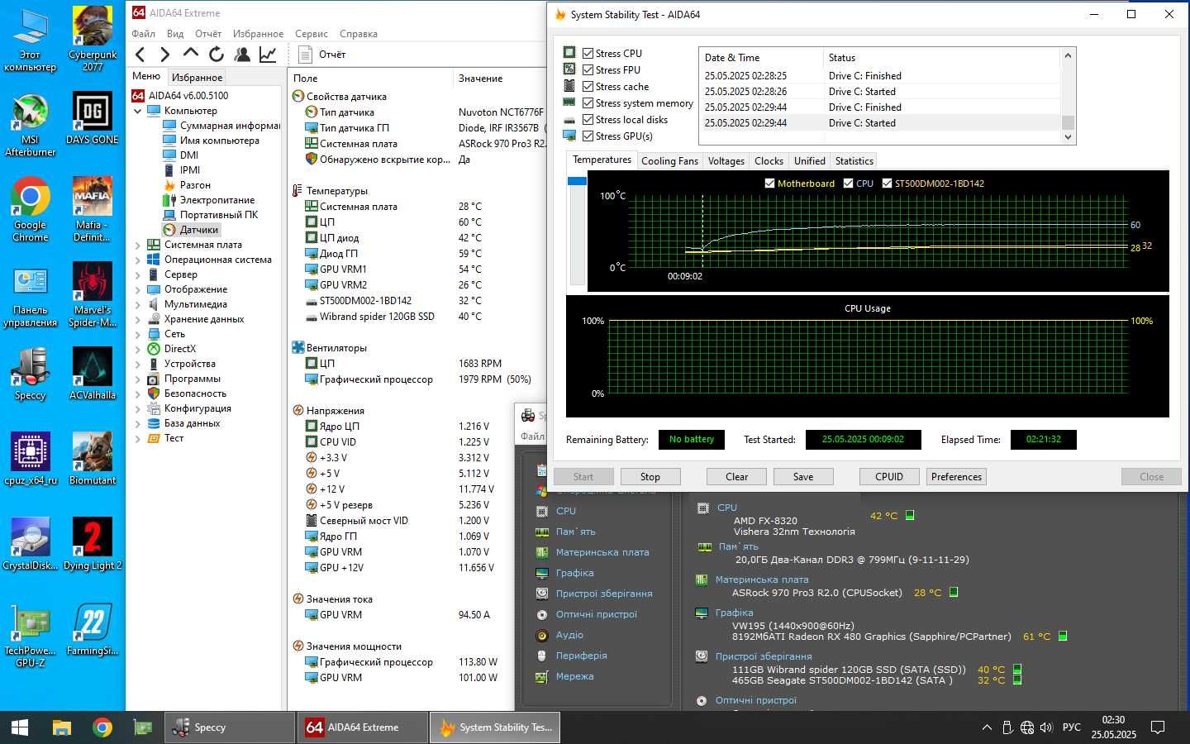1190x744 pixels.
Task: Expand the Сервер tree node
Action: coord(138,274)
